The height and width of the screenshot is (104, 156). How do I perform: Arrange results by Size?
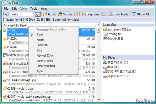39,50
